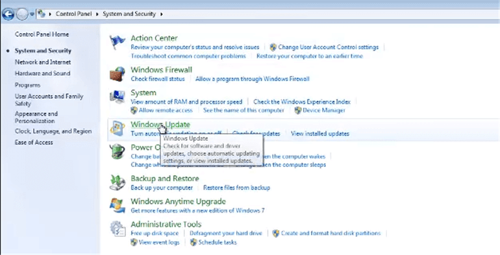500x255 pixels.
Task: Select System and Security breadcrumb
Action: tap(129, 14)
